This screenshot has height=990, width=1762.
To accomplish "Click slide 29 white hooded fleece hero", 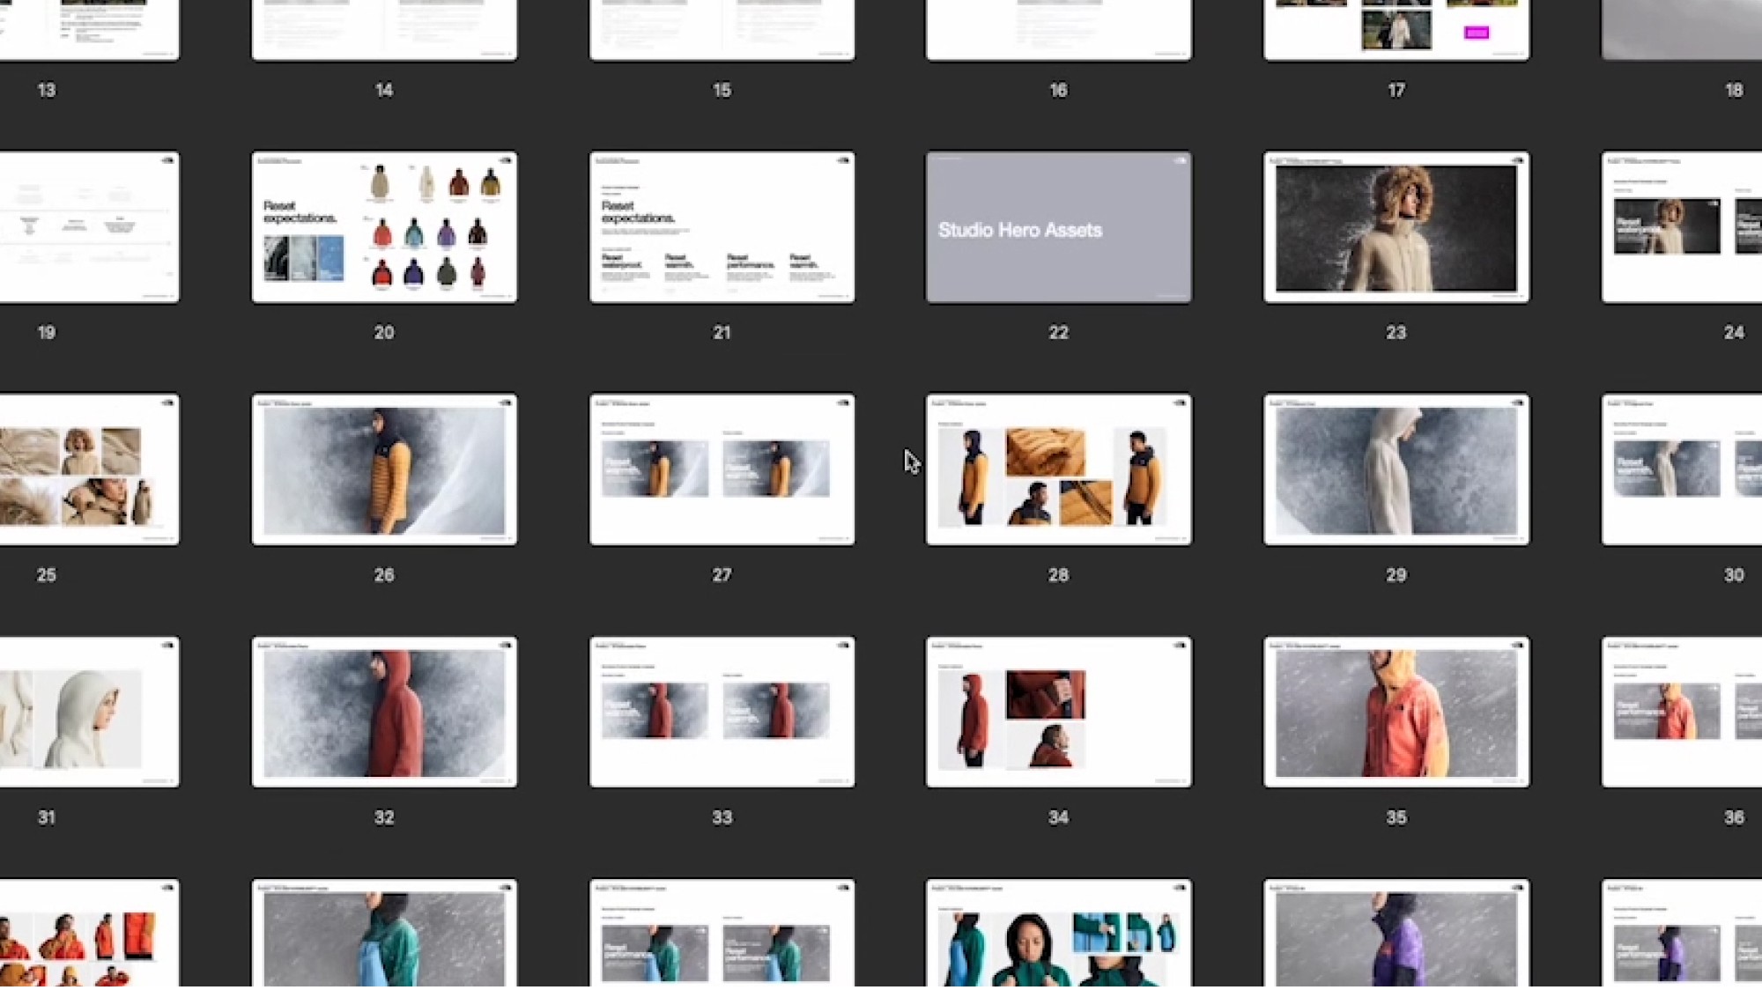I will coord(1396,469).
